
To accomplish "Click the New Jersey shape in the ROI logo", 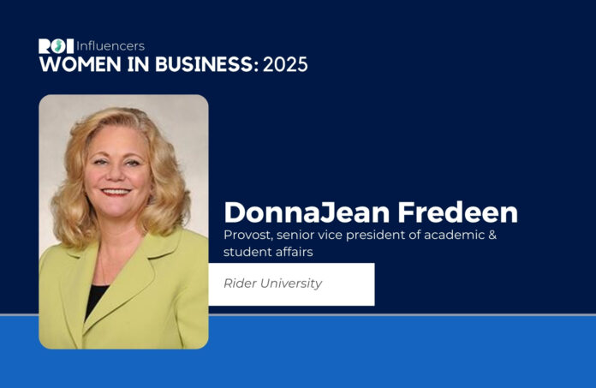I will click(57, 46).
